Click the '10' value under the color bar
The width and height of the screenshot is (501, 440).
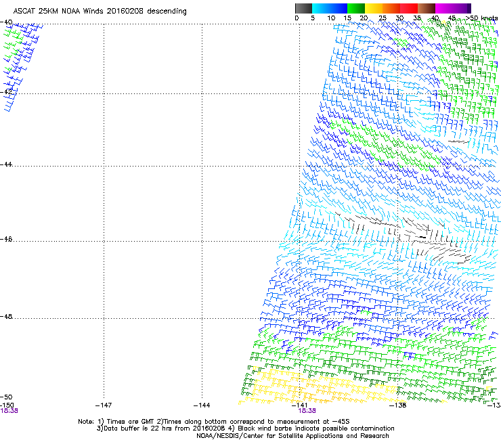(331, 18)
